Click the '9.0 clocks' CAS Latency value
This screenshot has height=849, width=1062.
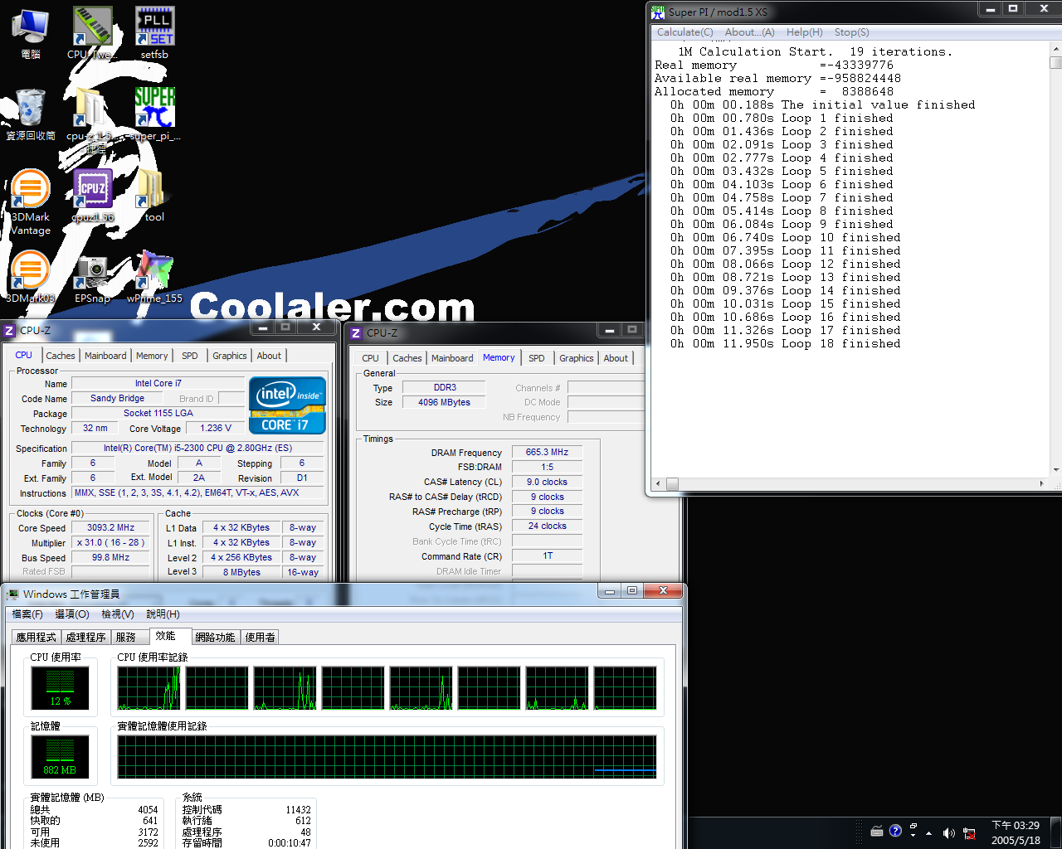click(x=547, y=482)
